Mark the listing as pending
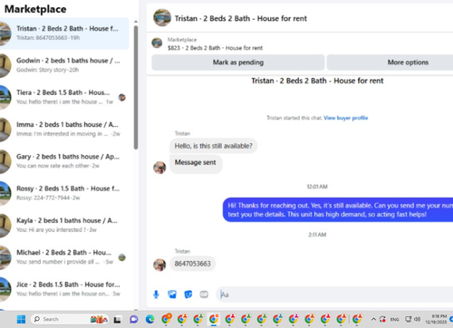The width and height of the screenshot is (453, 328). pos(238,63)
